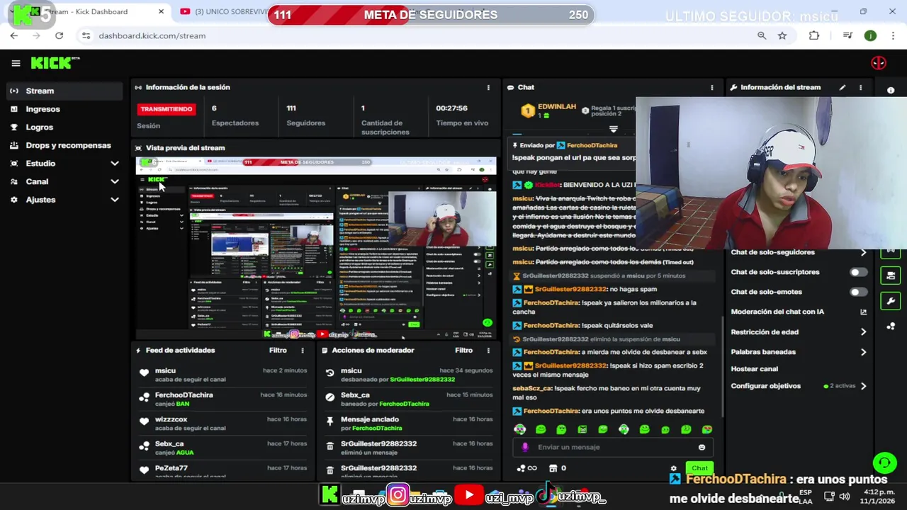Go back with browser back arrow
This screenshot has height=510, width=907.
pos(14,35)
